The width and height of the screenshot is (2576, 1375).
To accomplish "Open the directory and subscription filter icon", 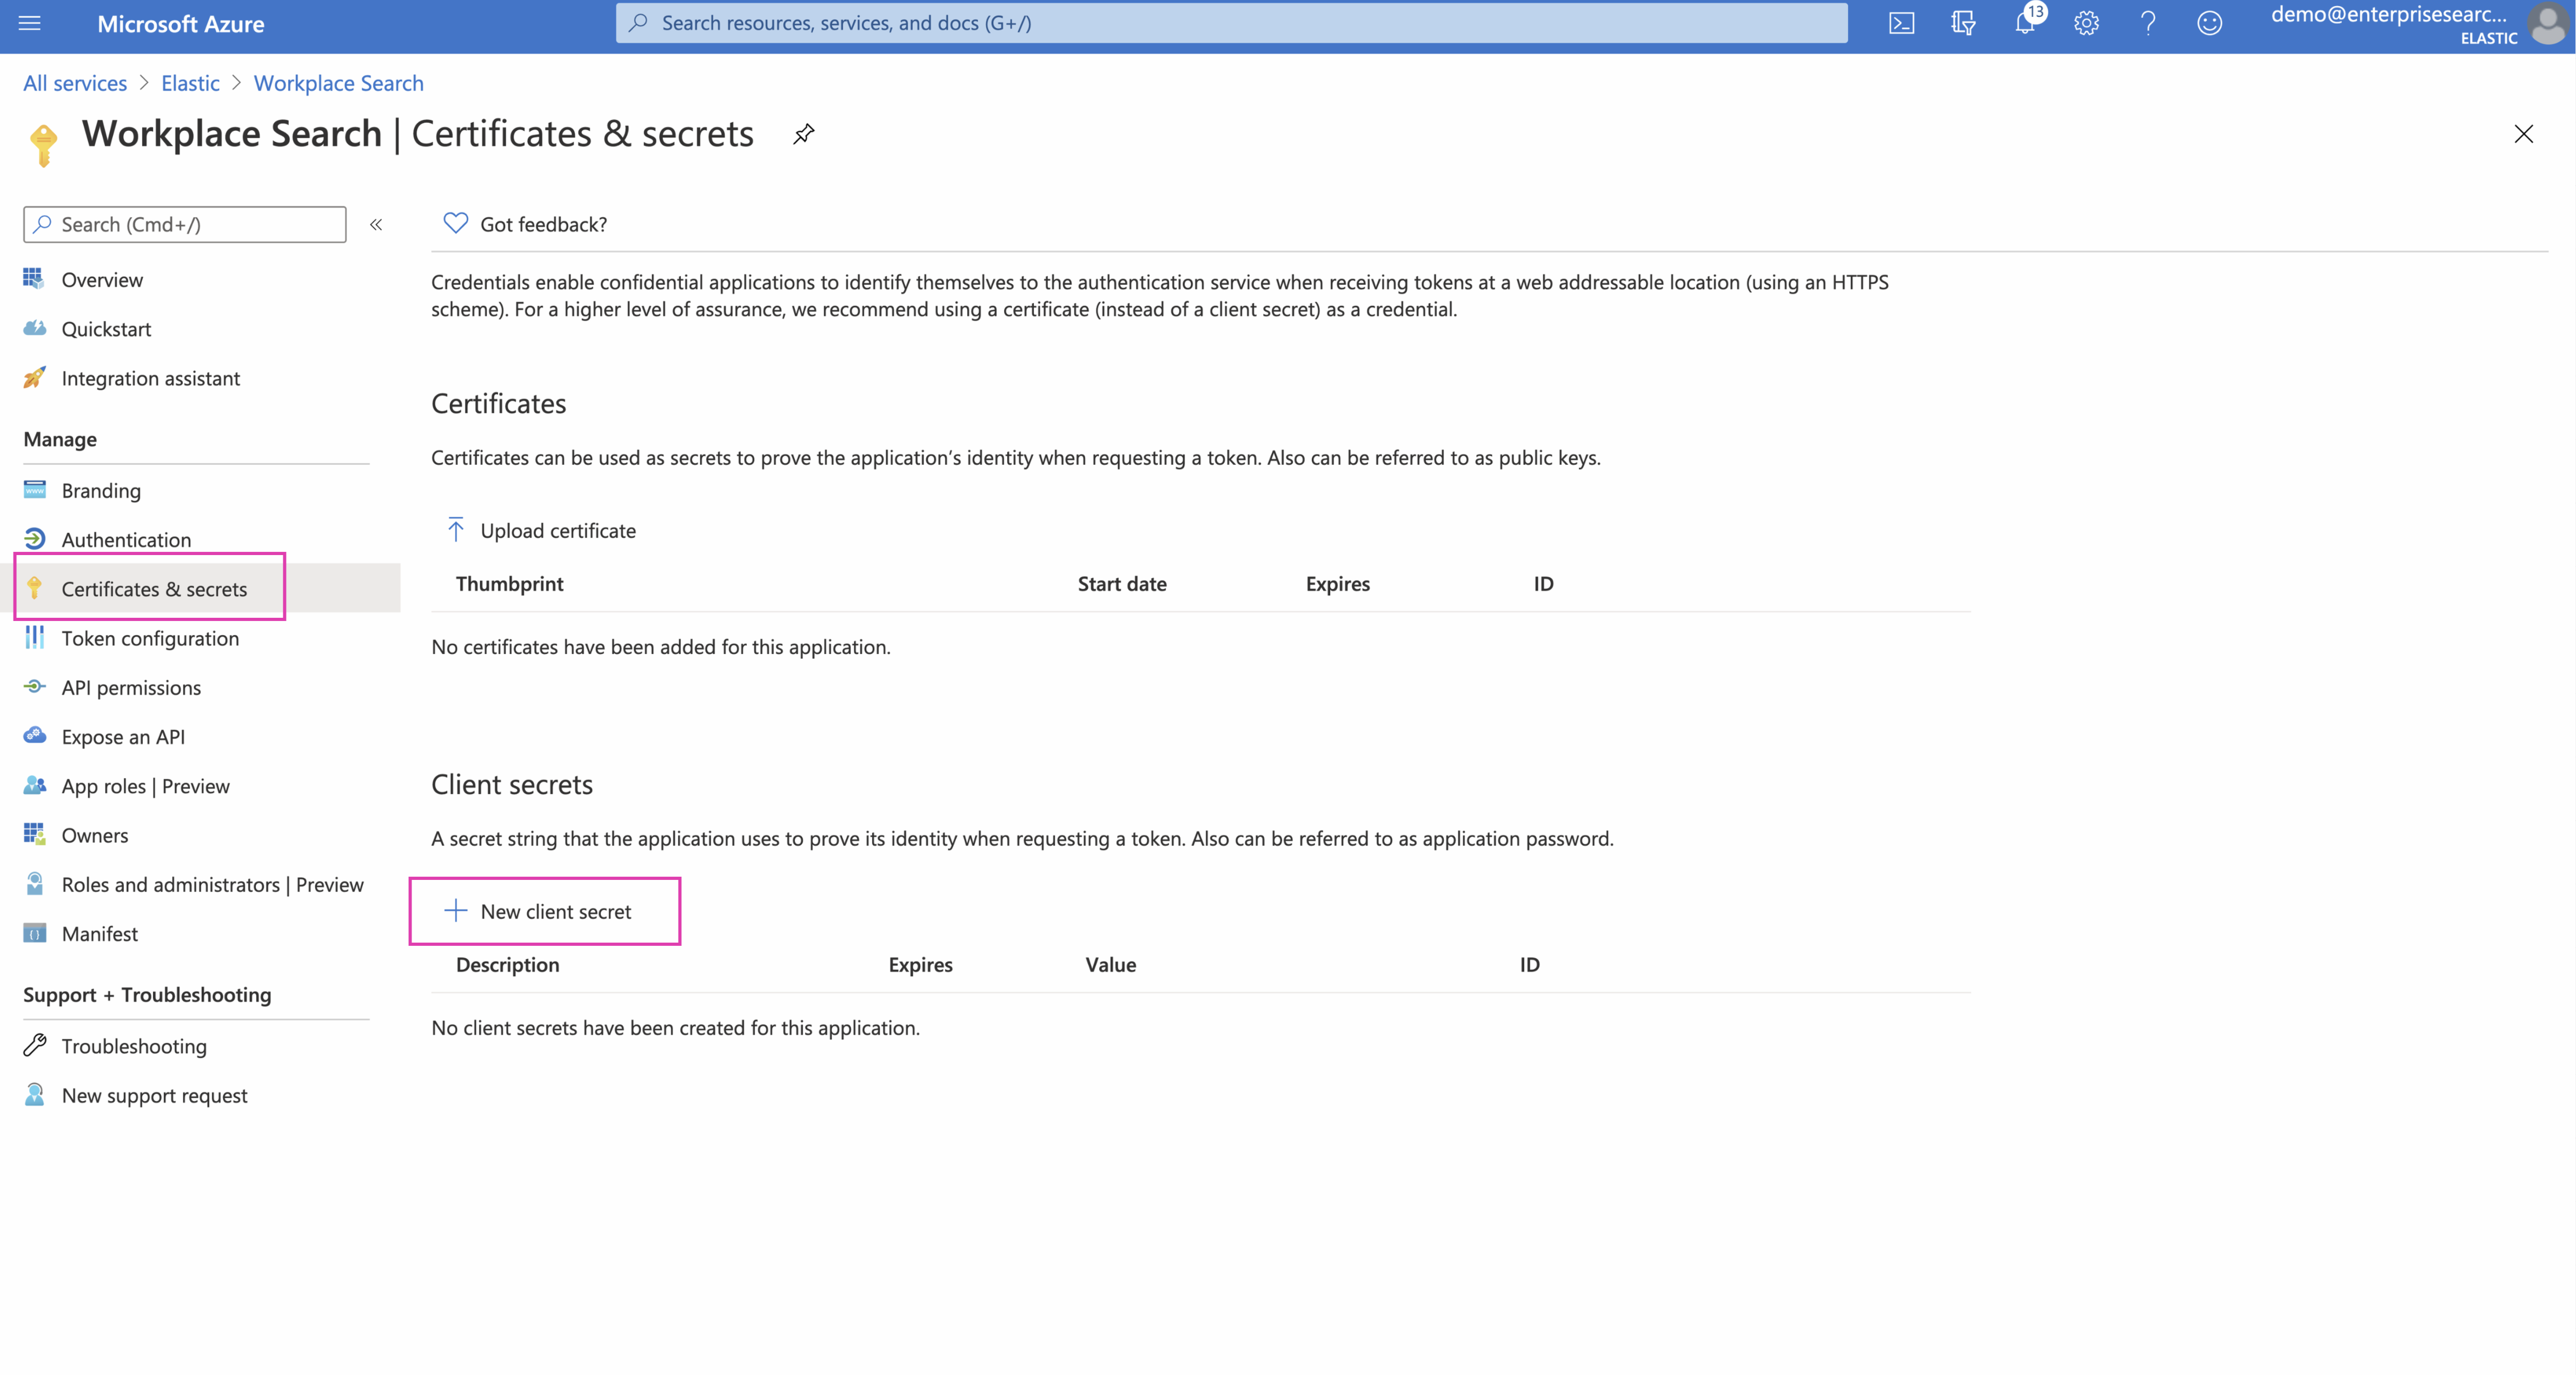I will click(x=1963, y=23).
